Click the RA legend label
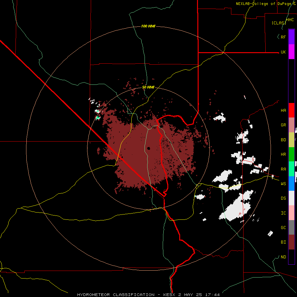The width and height of the screenshot is (297, 297). click(x=283, y=169)
